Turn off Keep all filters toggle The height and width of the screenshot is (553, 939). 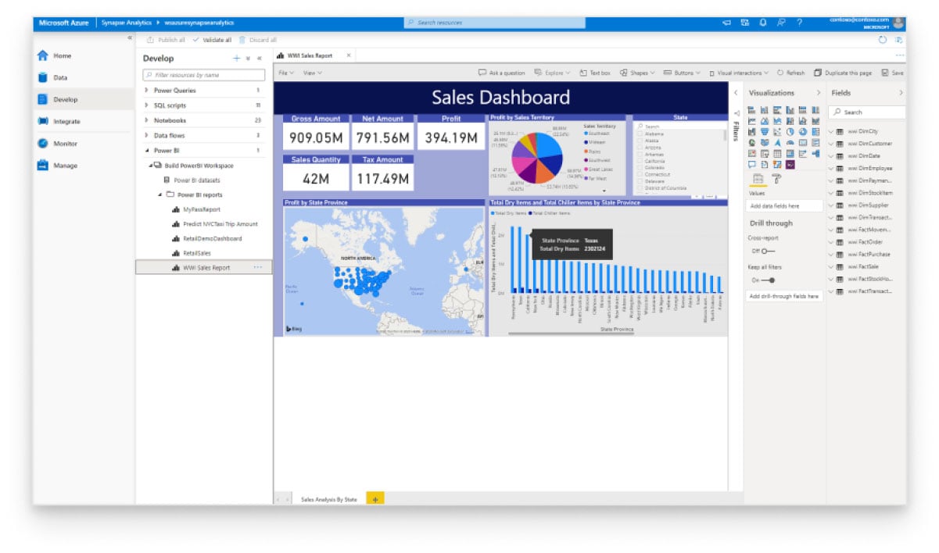[769, 280]
